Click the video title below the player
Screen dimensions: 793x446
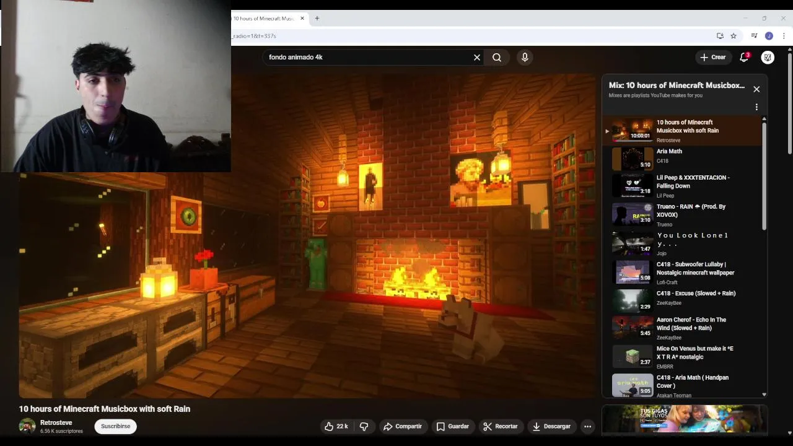pos(105,409)
